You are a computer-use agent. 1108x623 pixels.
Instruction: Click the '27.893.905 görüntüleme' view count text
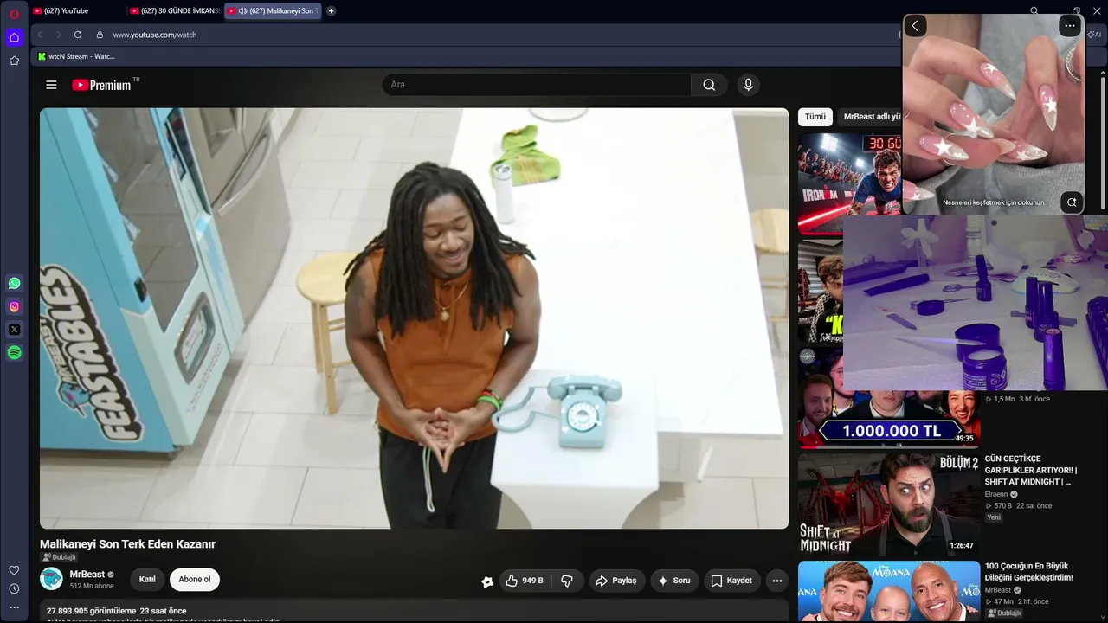[x=92, y=611]
